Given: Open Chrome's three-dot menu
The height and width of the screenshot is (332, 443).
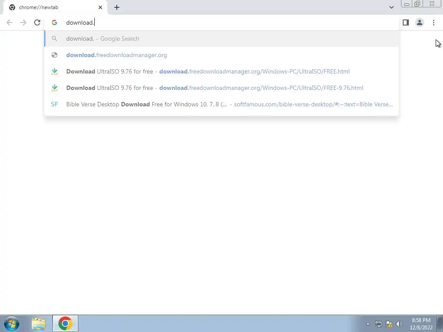Looking at the screenshot, I should (x=433, y=22).
